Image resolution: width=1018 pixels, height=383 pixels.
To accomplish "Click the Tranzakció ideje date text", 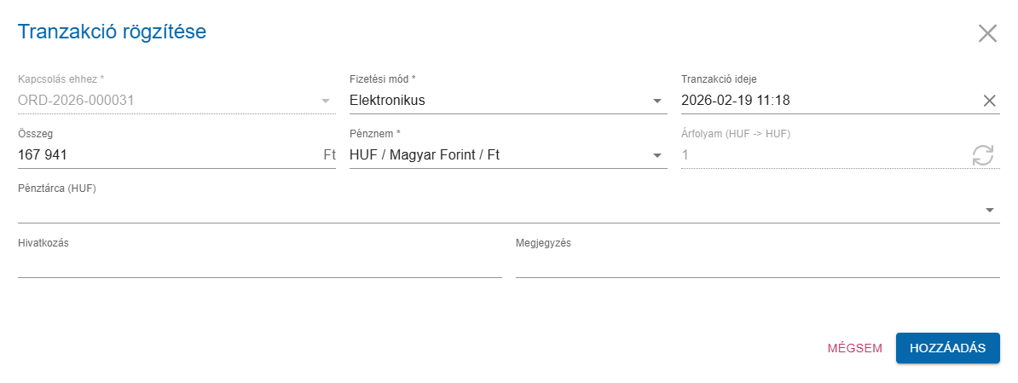I will pos(737,101).
